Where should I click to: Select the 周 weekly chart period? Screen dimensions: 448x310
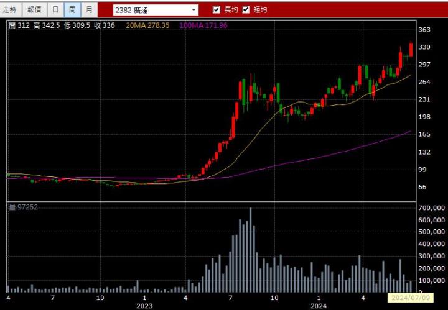tap(72, 10)
